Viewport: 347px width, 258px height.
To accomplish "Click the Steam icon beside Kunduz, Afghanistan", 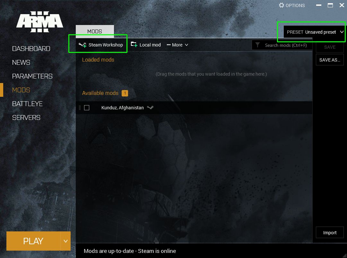I will 150,108.
